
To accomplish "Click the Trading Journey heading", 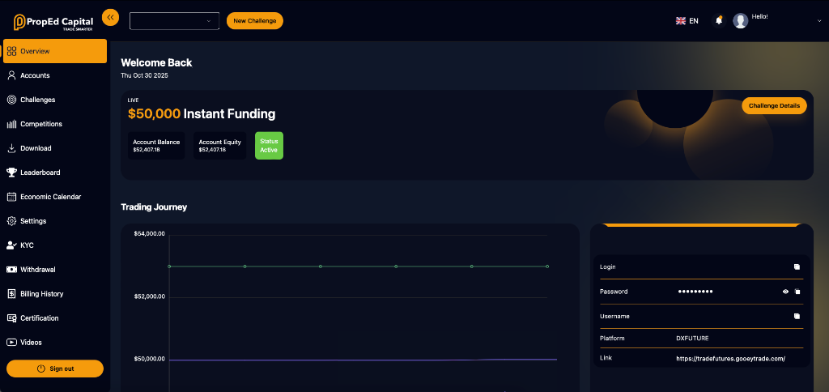I will pos(154,207).
